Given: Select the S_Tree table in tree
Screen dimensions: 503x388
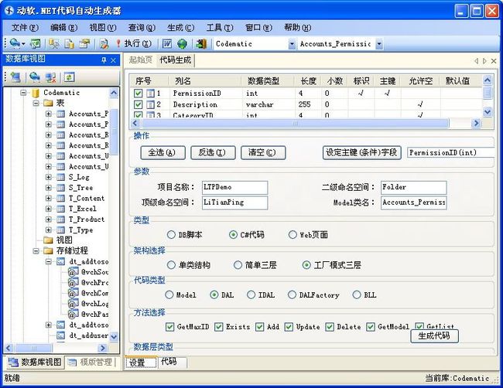Looking at the screenshot, I should (80, 188).
